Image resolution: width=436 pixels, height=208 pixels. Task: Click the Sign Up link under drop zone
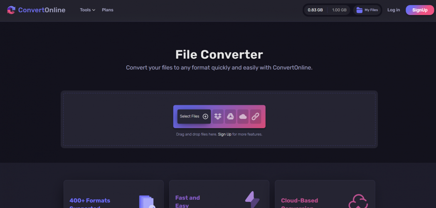pyautogui.click(x=225, y=134)
